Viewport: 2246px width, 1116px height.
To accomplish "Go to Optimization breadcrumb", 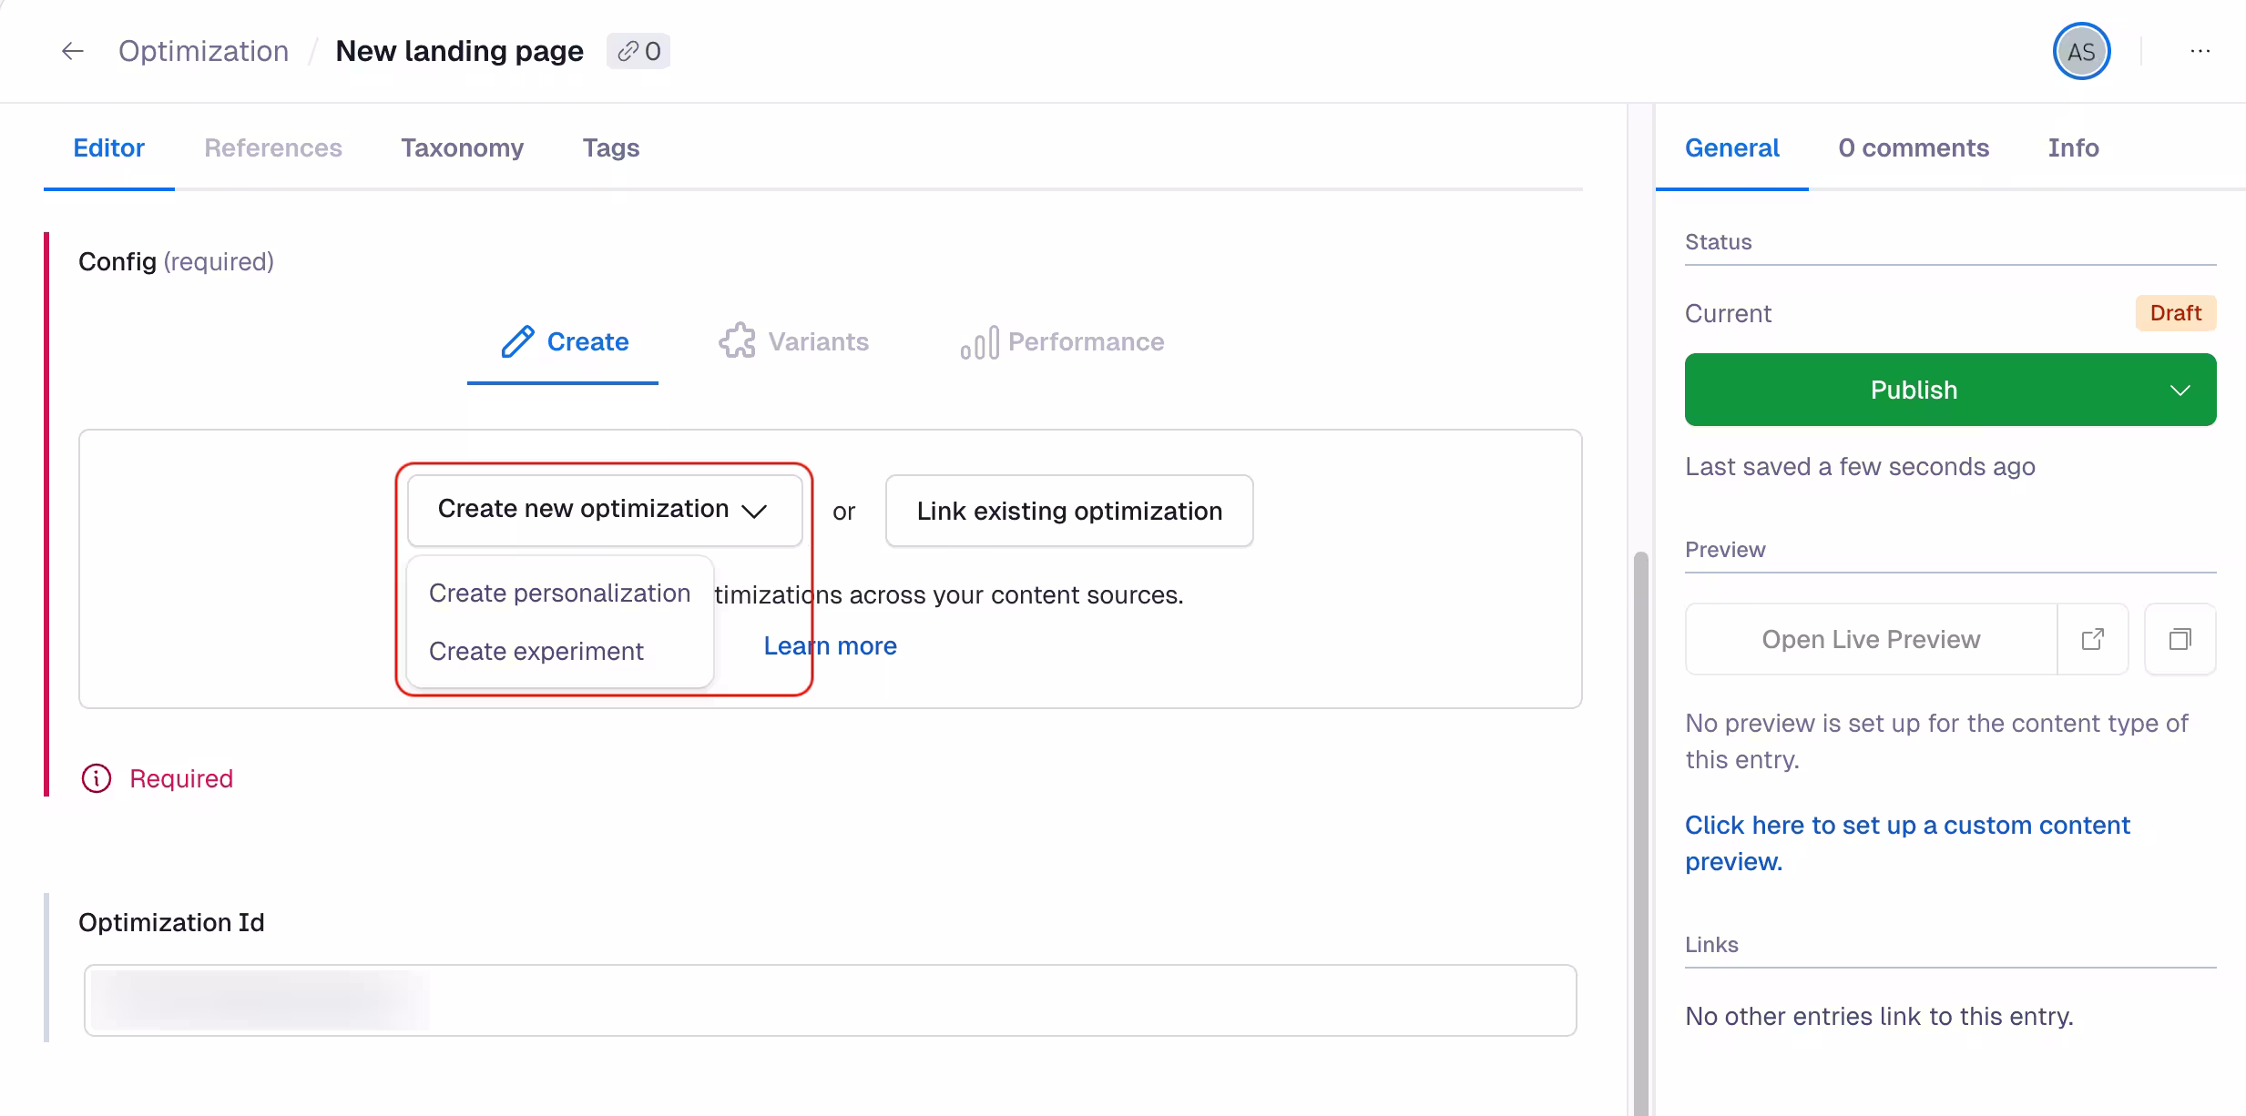I will click(x=203, y=51).
